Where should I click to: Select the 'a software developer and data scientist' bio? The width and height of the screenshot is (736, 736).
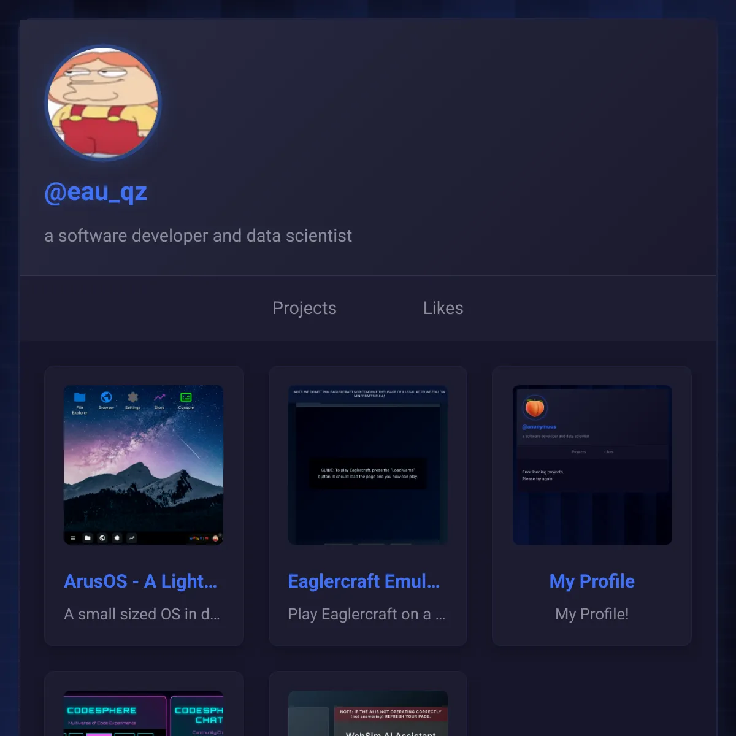(198, 236)
